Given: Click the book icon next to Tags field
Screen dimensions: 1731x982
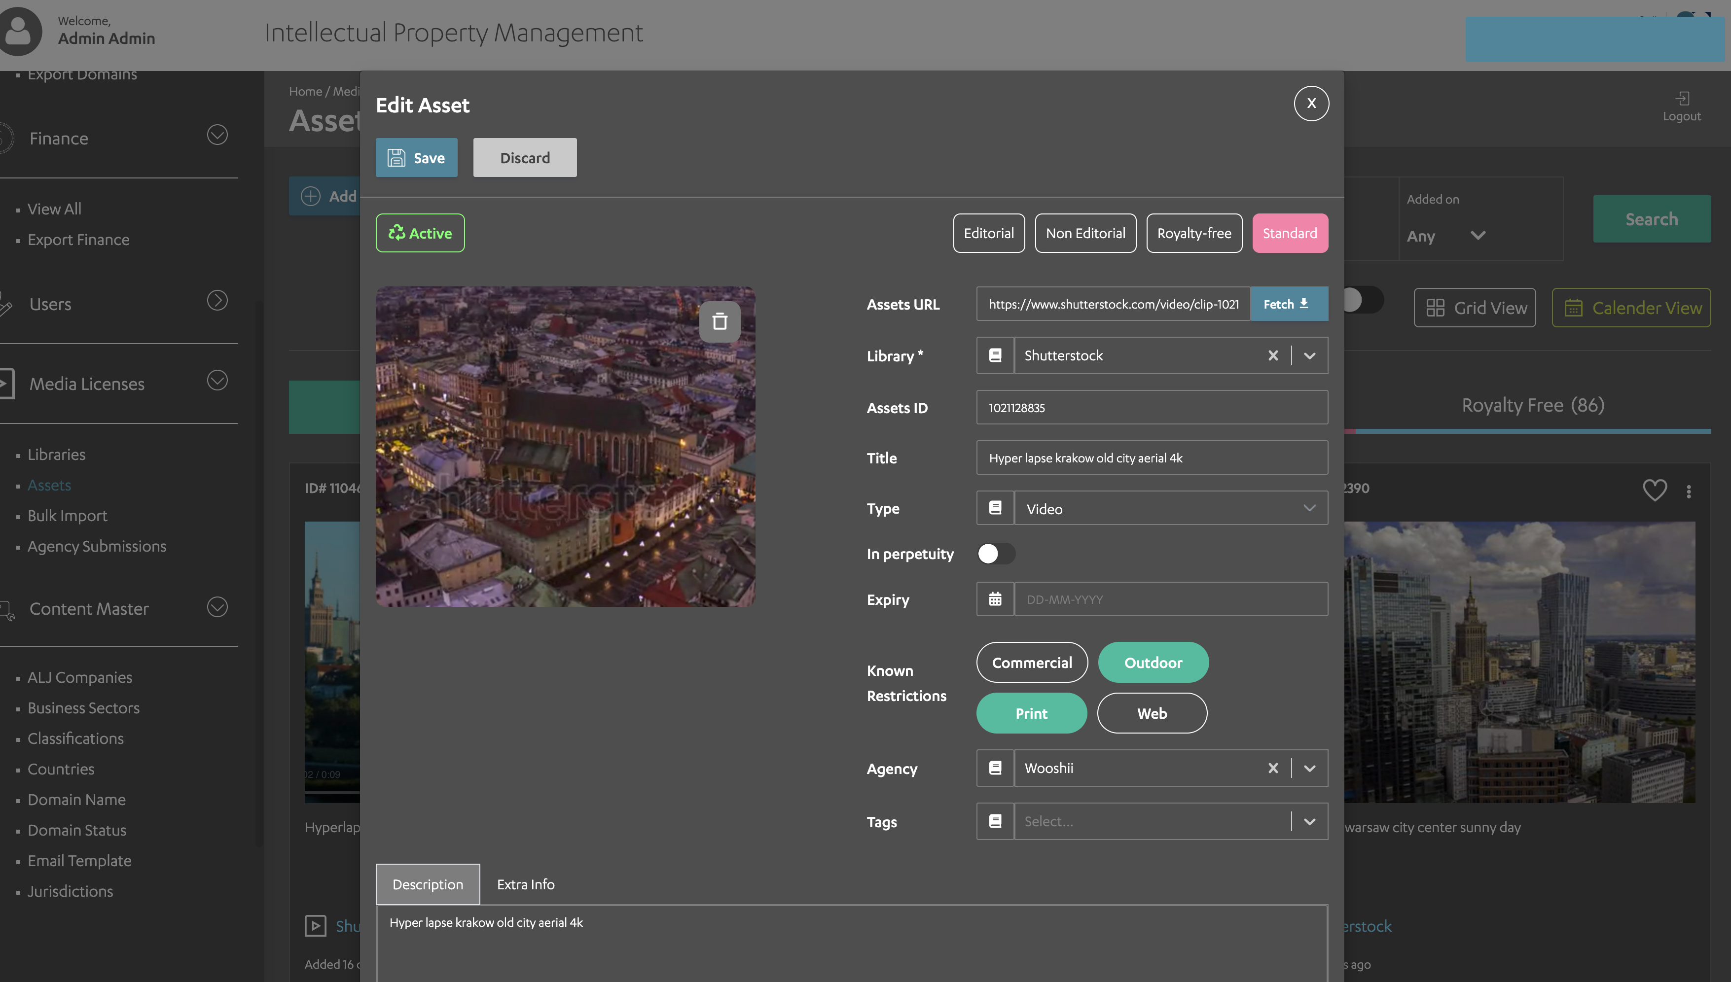Looking at the screenshot, I should click(x=995, y=821).
